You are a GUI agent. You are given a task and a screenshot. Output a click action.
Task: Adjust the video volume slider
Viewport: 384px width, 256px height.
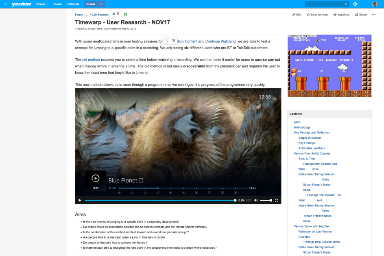tap(266, 200)
